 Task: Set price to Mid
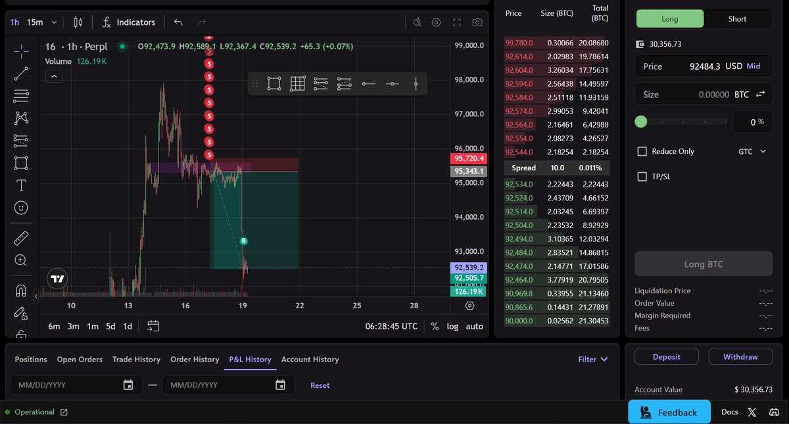753,66
